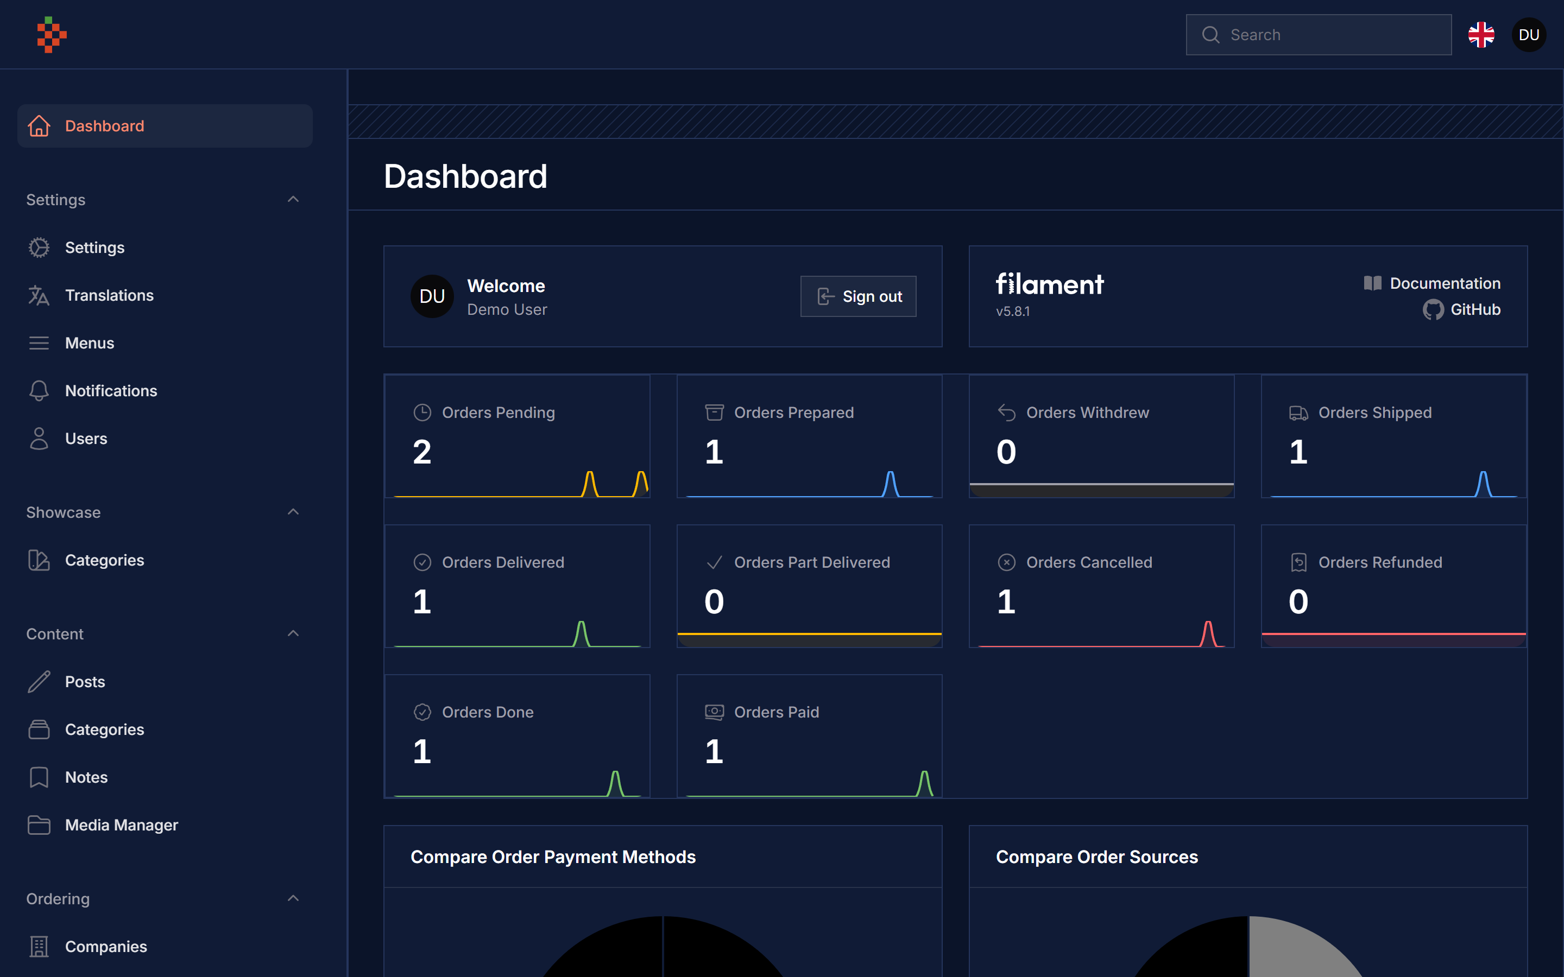Click the Orders Cancelled stat label
Image resolution: width=1564 pixels, height=977 pixels.
[x=1089, y=562]
